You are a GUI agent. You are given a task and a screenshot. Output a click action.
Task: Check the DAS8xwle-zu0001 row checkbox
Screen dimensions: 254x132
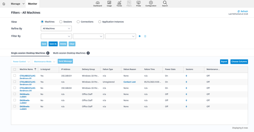coord(15,94)
